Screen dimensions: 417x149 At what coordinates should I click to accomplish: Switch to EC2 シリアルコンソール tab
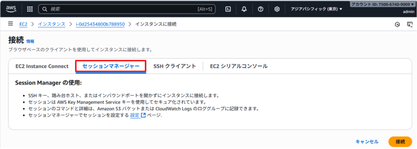239,66
